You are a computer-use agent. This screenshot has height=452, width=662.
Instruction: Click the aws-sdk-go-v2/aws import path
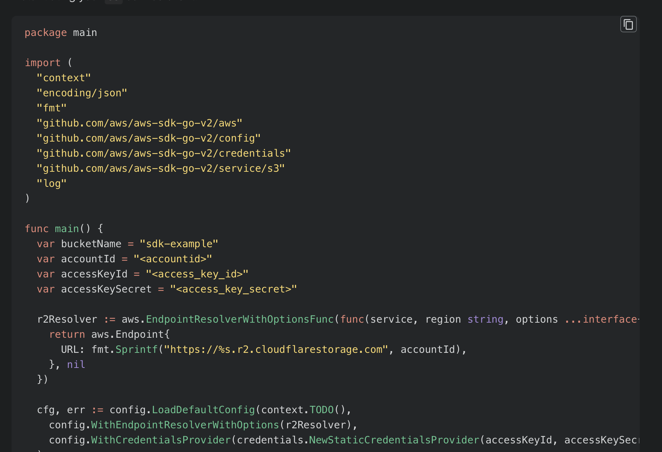tap(140, 123)
